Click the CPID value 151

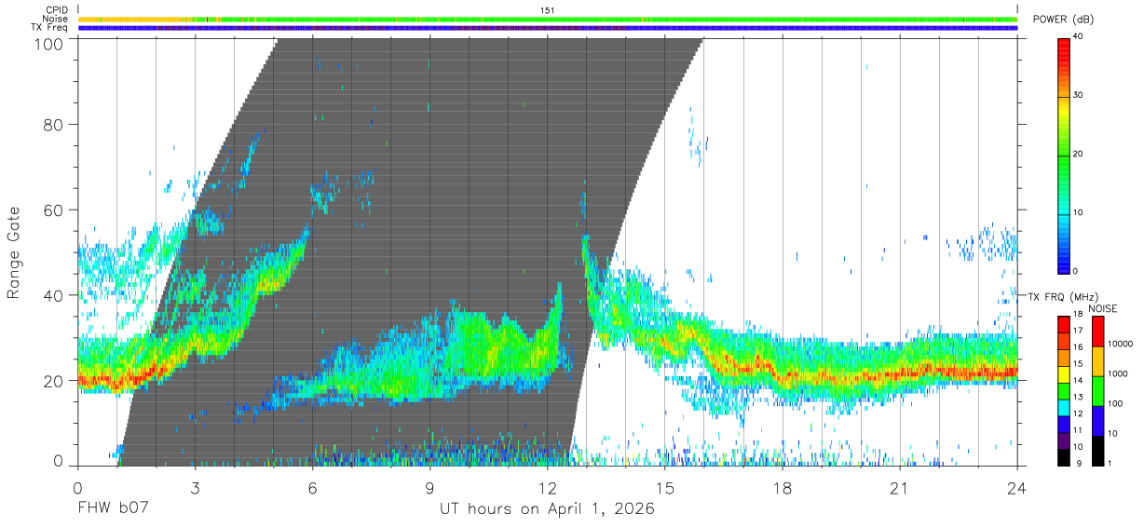[548, 9]
